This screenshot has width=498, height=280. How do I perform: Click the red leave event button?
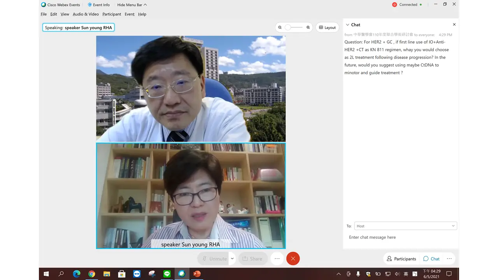tap(293, 259)
